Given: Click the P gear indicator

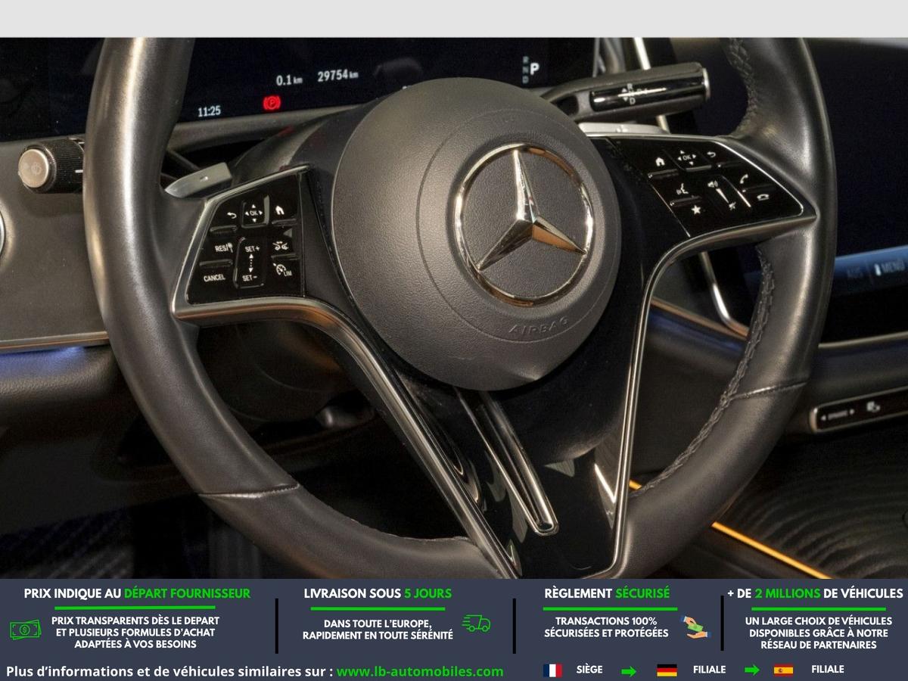Looking at the screenshot, I should (x=534, y=69).
